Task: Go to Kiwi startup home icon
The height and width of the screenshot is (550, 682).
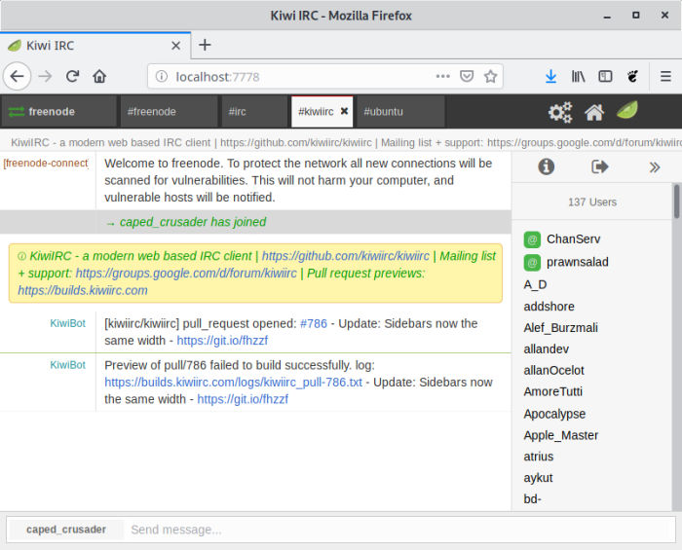Action: click(594, 112)
